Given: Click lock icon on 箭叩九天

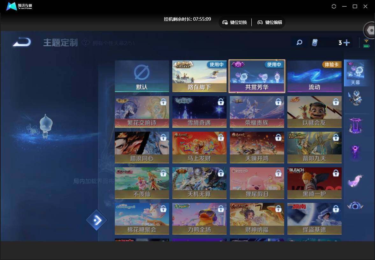Looking at the screenshot, I should click(x=336, y=138).
